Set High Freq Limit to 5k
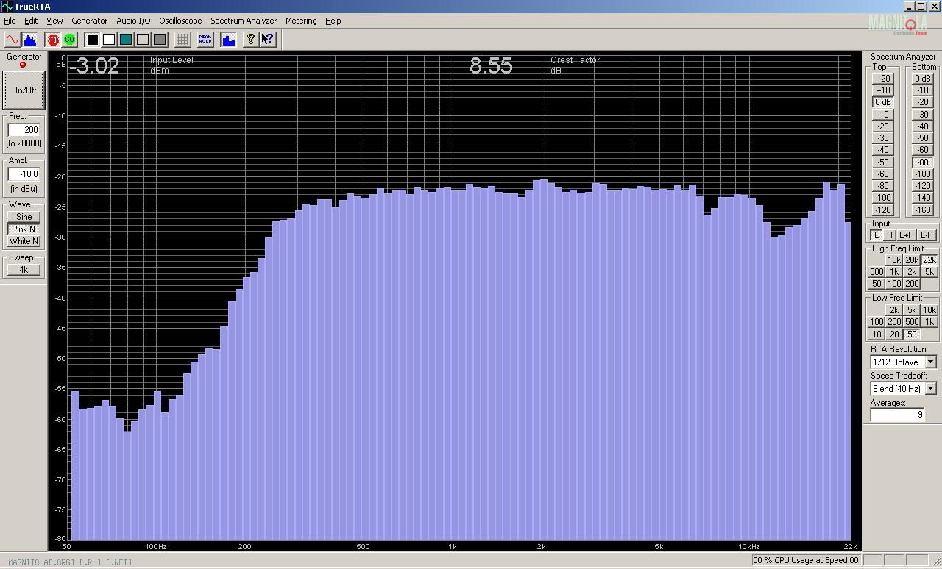 (929, 272)
